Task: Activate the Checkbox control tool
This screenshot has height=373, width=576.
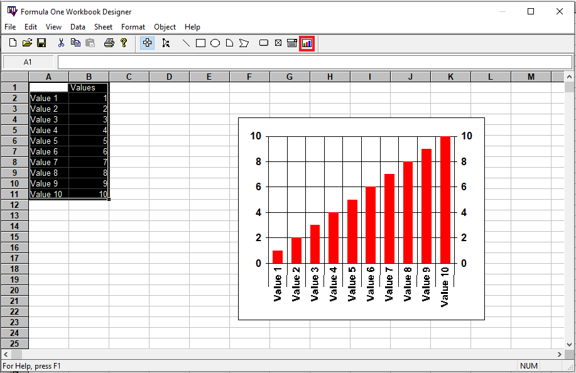Action: pyautogui.click(x=278, y=43)
